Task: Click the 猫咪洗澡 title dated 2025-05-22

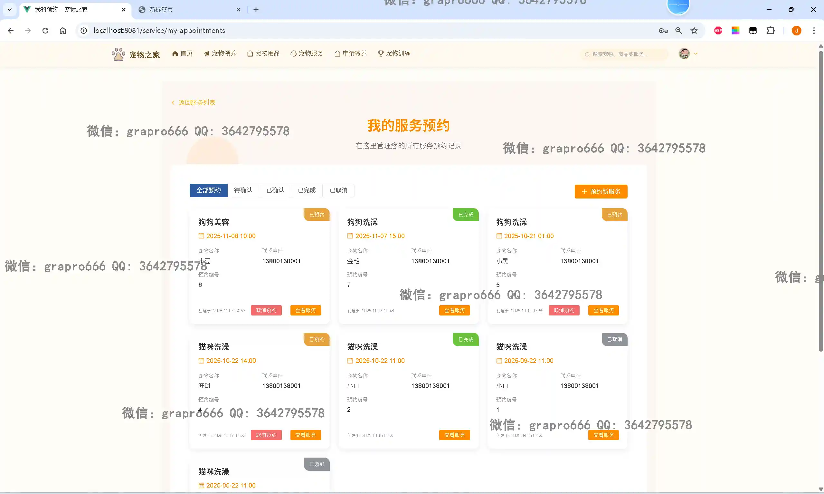Action: [213, 471]
